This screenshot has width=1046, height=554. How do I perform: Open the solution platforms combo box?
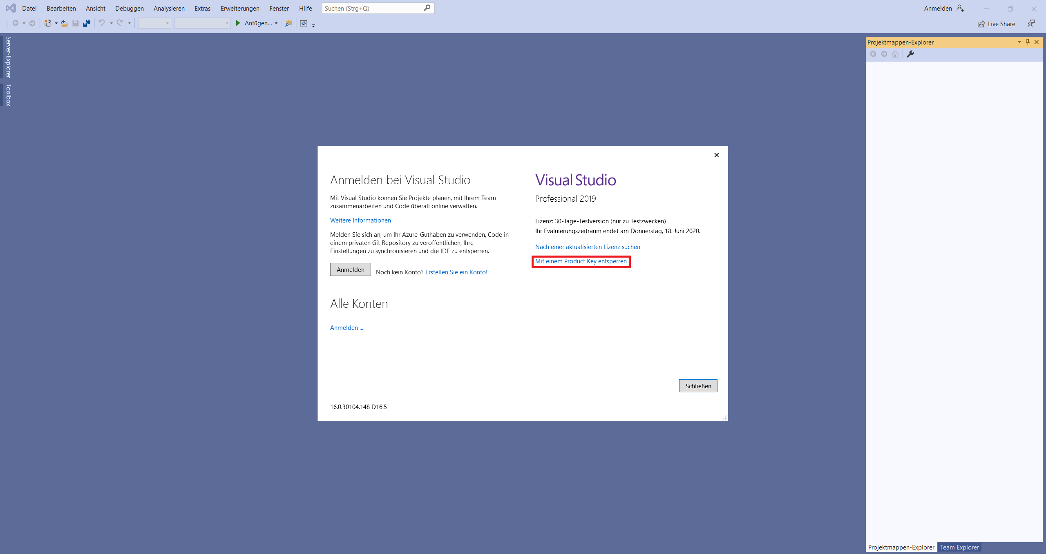click(202, 23)
